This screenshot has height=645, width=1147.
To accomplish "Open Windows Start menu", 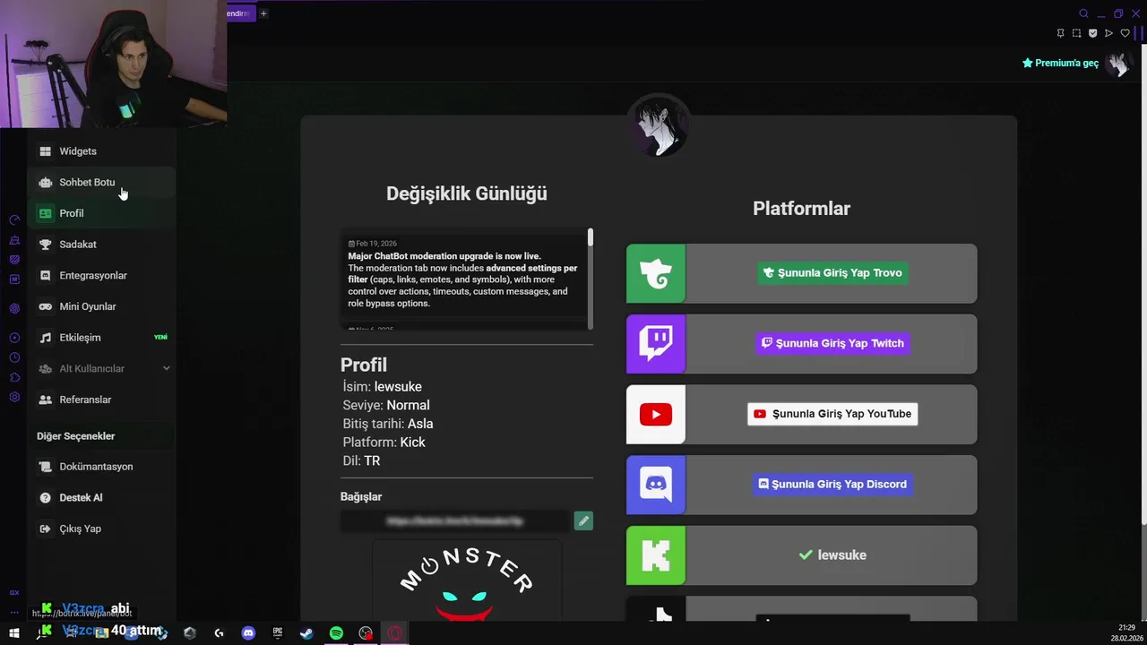I will pos(14,633).
